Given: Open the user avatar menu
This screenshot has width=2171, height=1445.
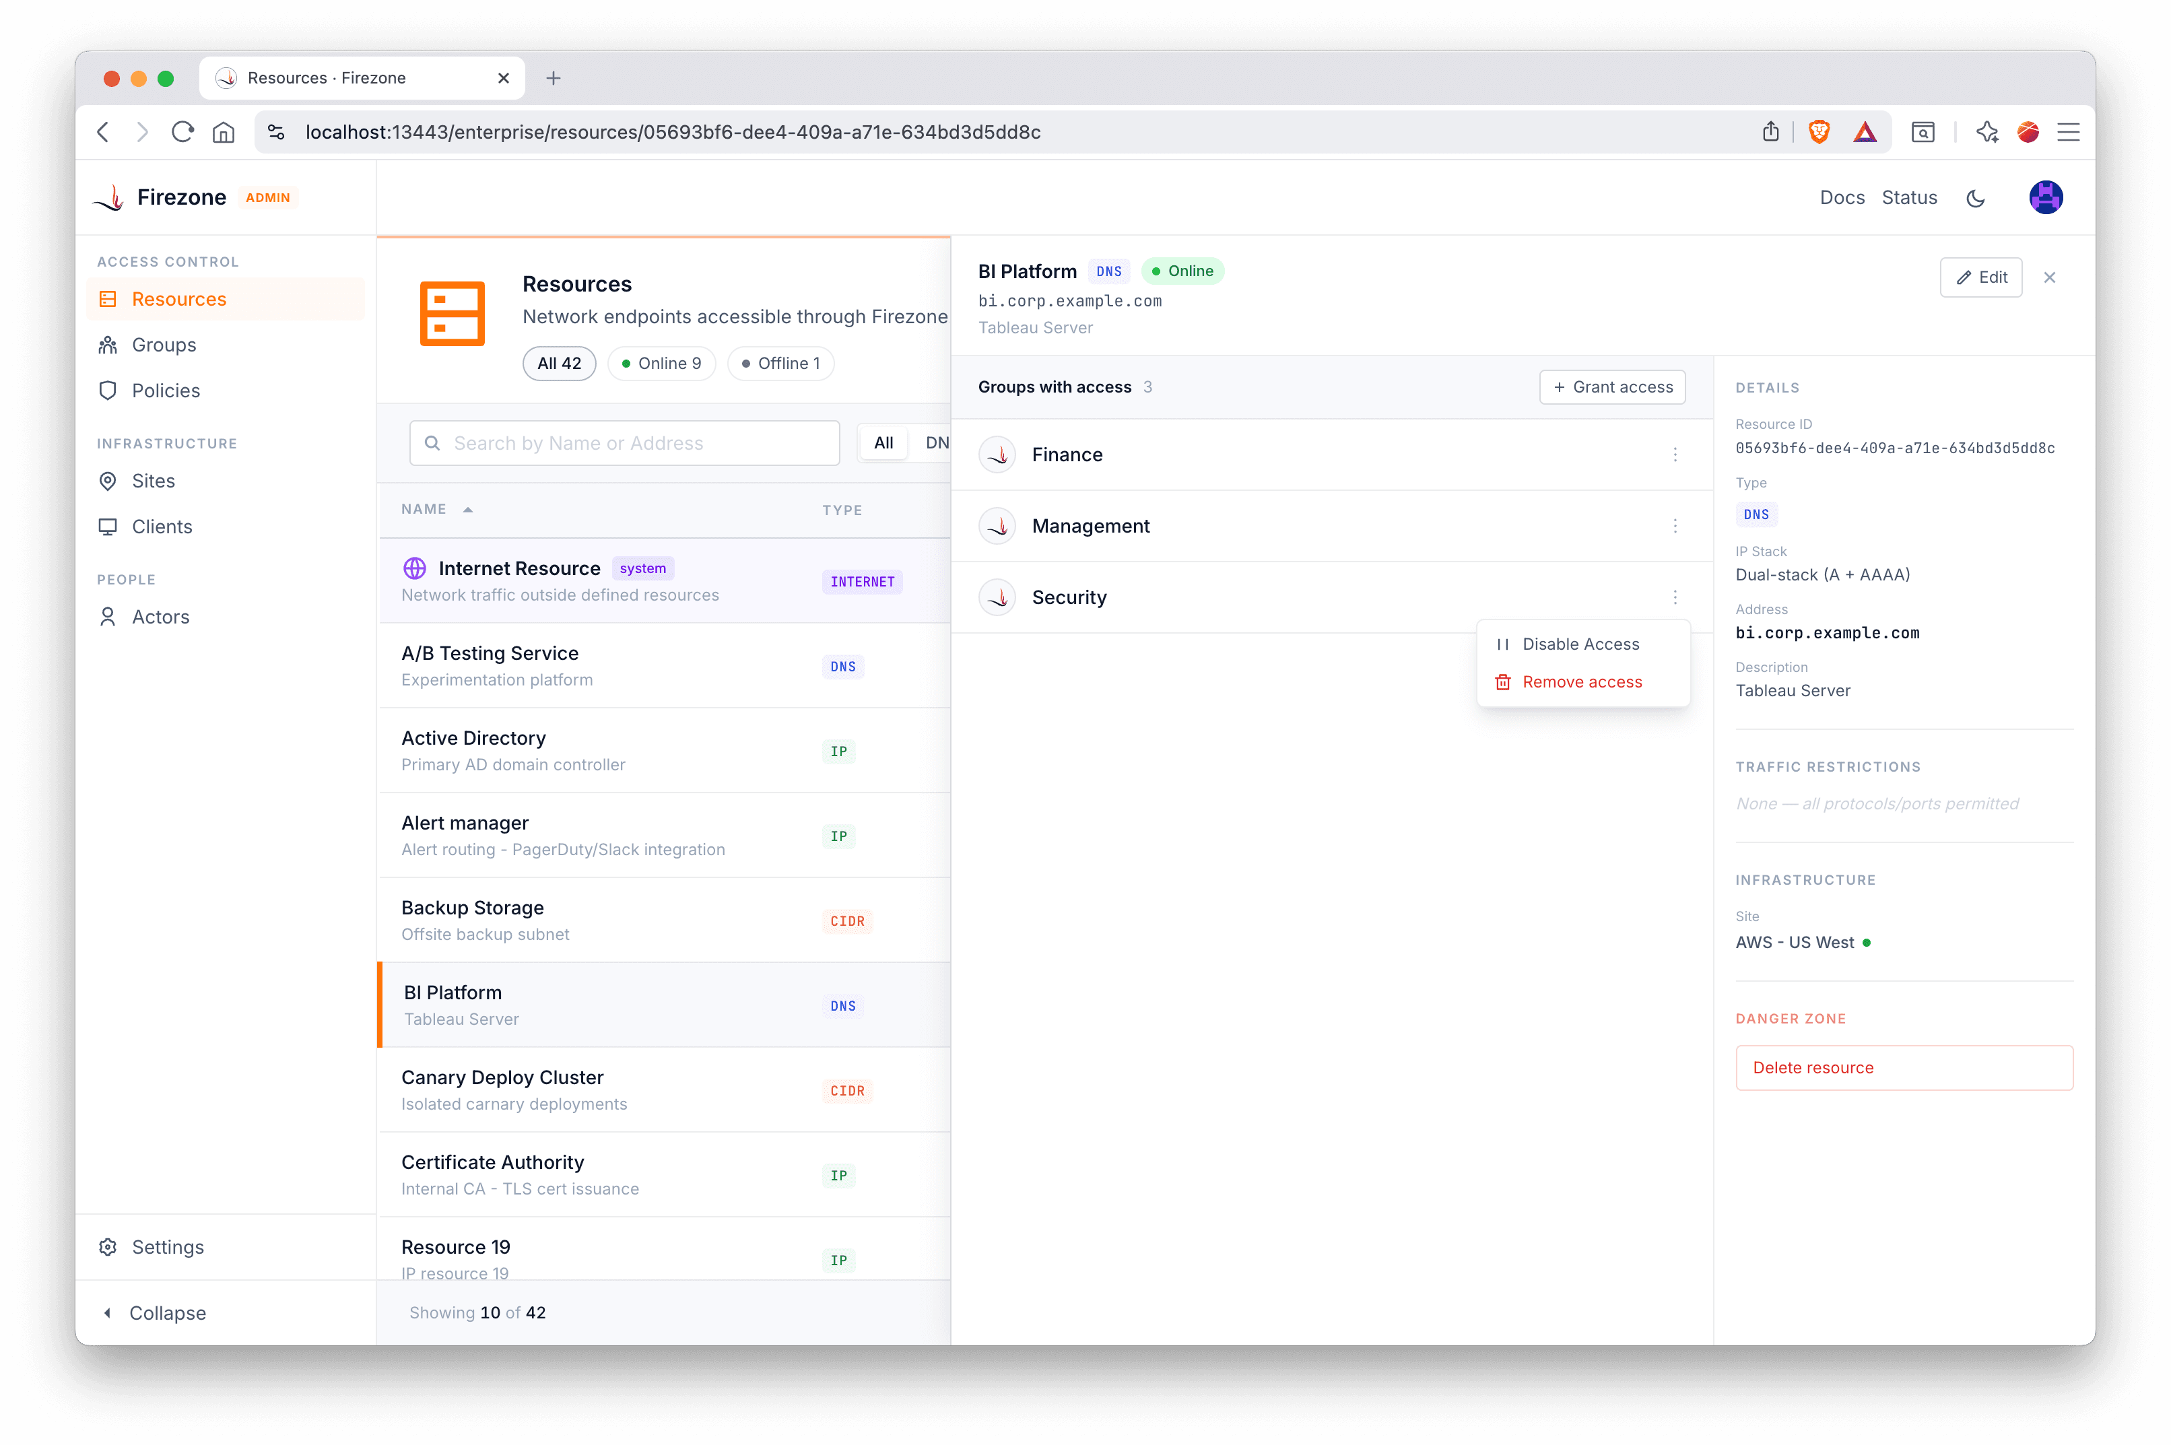Looking at the screenshot, I should pyautogui.click(x=2045, y=197).
